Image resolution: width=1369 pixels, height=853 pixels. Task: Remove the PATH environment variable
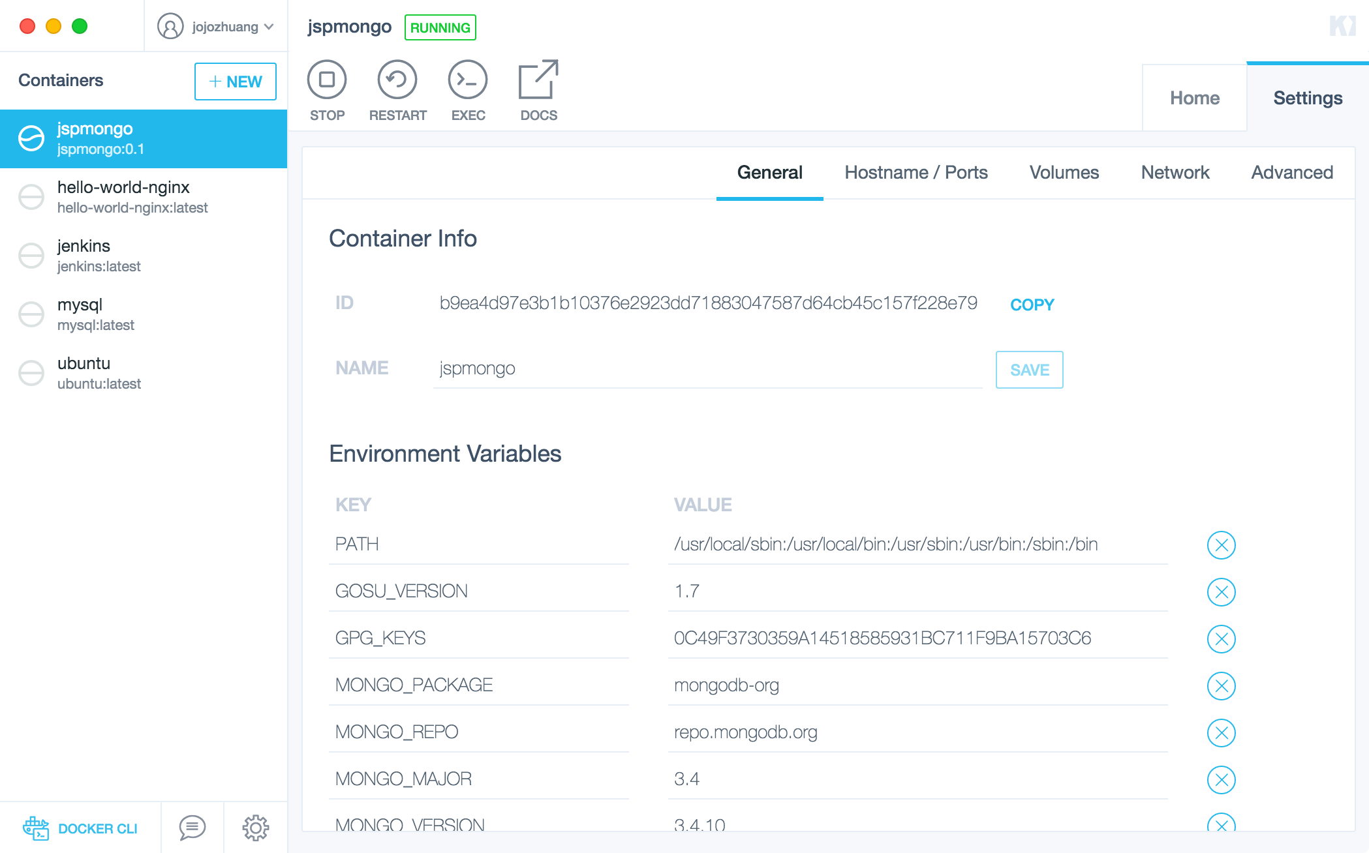click(x=1221, y=545)
